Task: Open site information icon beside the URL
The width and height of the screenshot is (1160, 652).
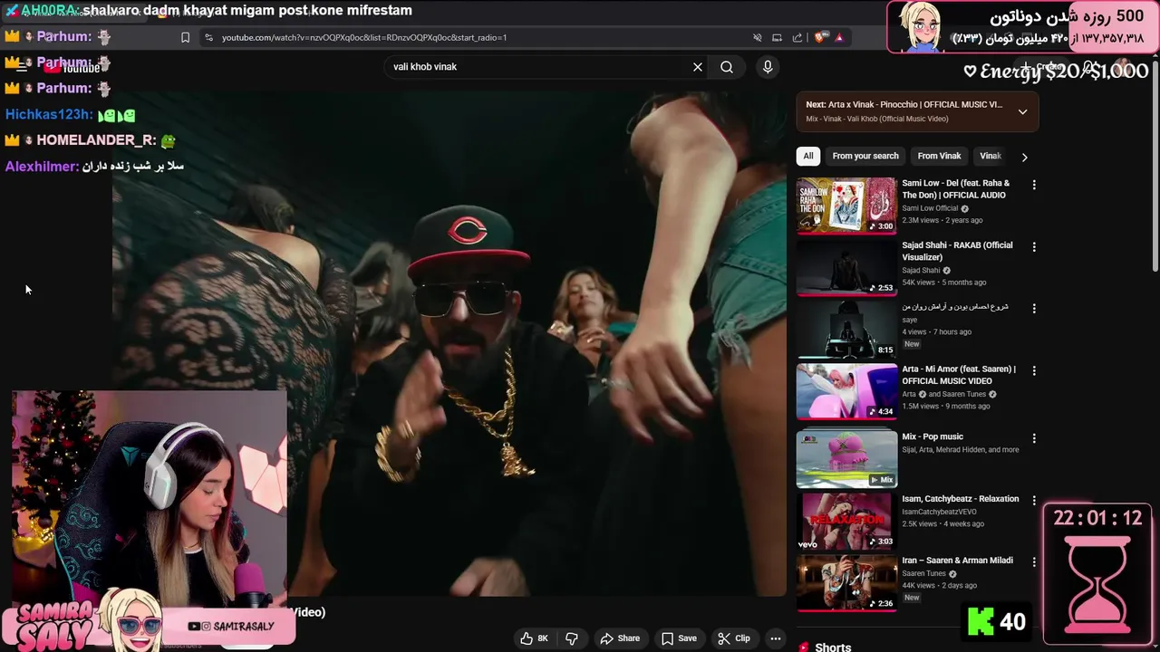Action: pos(208,37)
